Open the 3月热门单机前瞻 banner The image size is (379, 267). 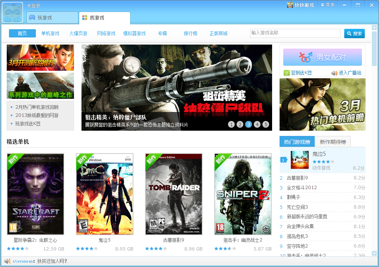(323, 104)
